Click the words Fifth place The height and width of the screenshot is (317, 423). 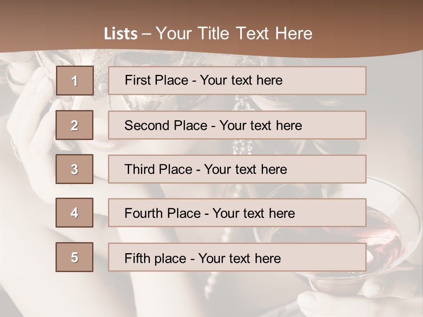click(155, 258)
